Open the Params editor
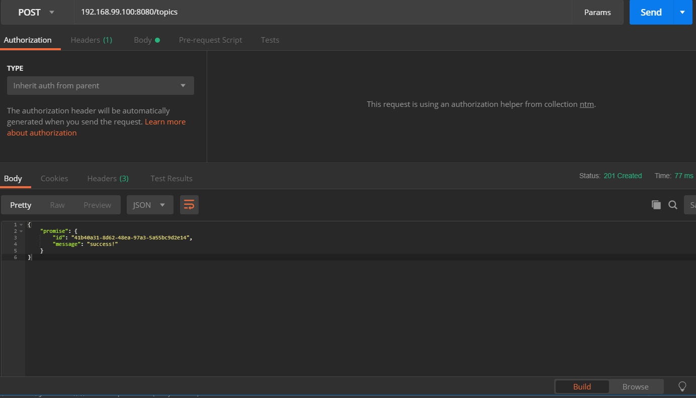The height and width of the screenshot is (398, 696). pos(597,13)
